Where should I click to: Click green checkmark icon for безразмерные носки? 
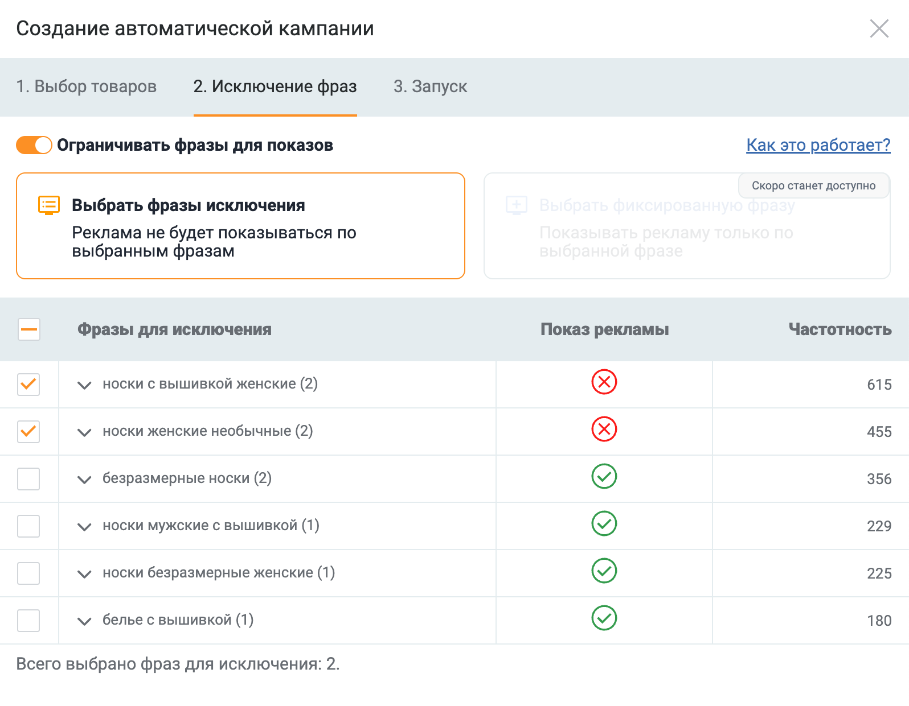tap(604, 476)
